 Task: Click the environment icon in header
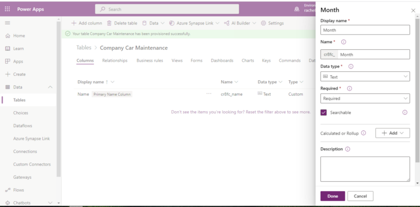(x=297, y=9)
